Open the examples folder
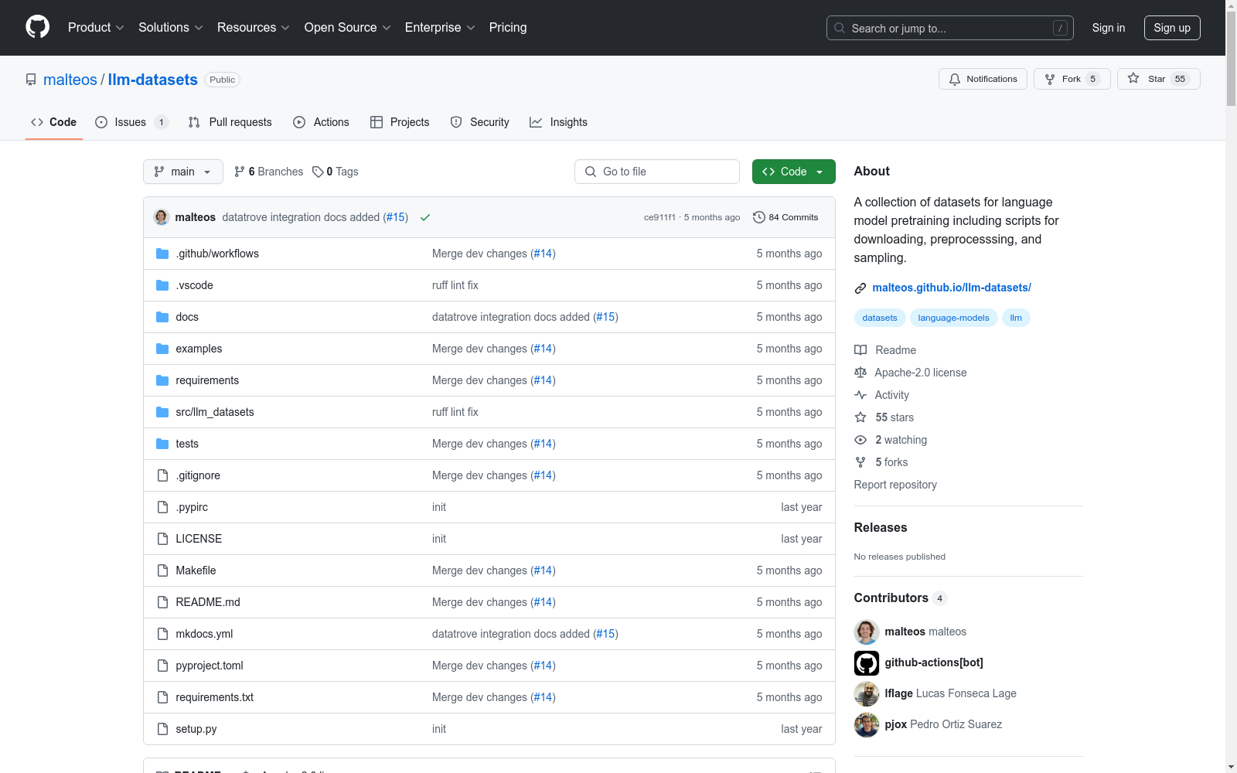 199,349
